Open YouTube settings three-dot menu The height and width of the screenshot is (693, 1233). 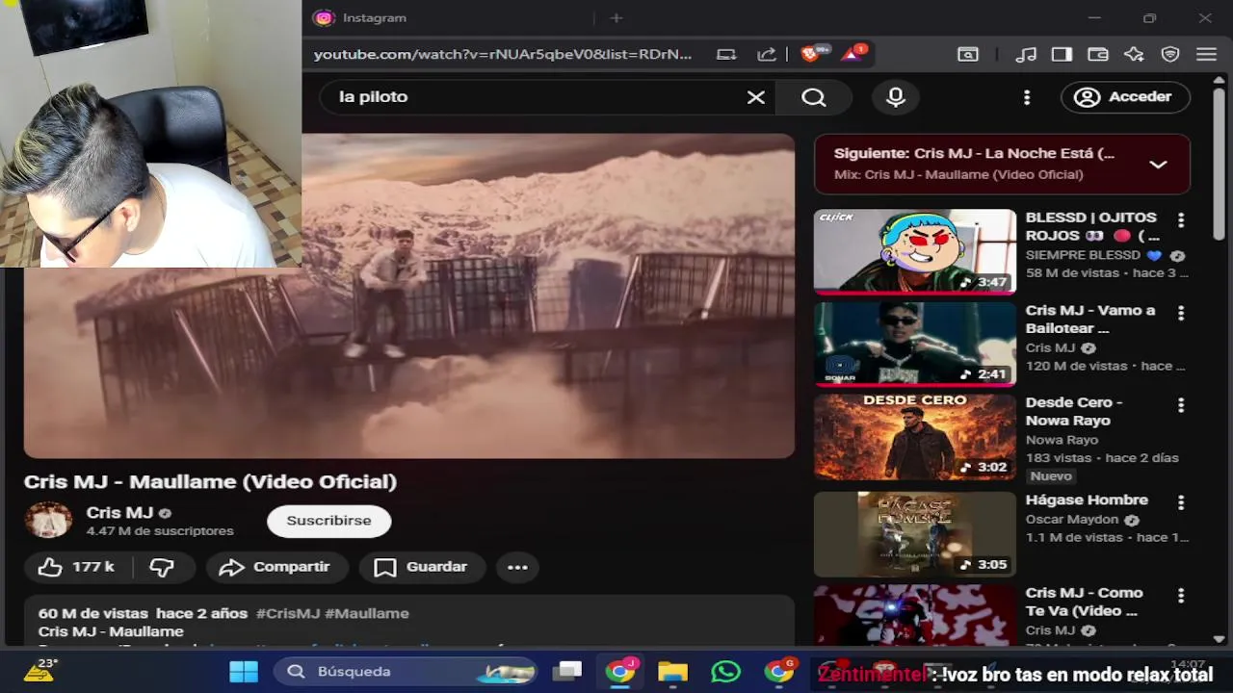tap(1027, 97)
